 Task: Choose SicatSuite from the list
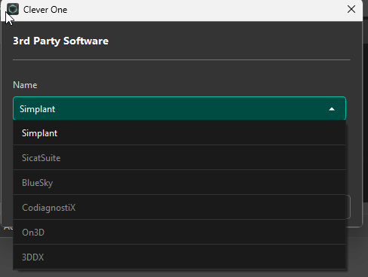click(179, 157)
